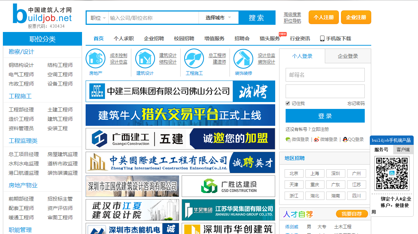Log in via the WeChat icon 微信登录
This screenshot has height=234, width=418.
pyautogui.click(x=297, y=139)
